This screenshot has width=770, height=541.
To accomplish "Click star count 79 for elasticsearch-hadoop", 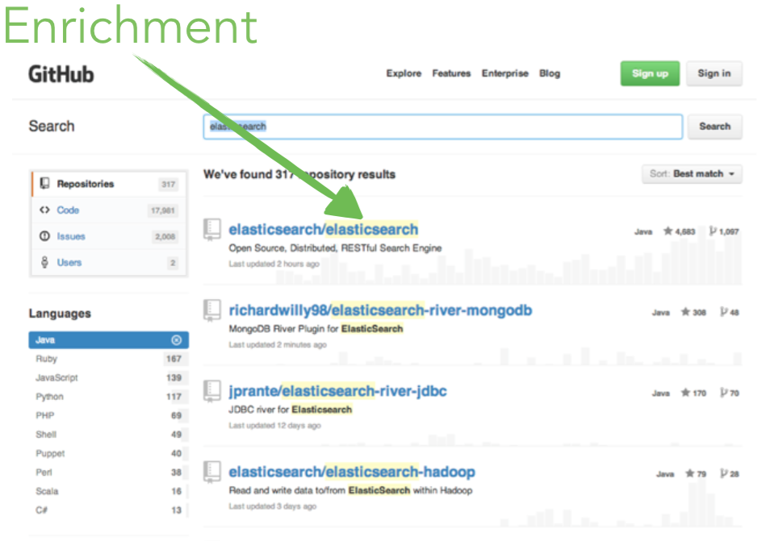I will [x=696, y=474].
